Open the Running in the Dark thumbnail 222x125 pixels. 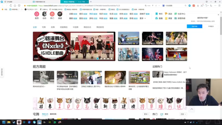(128, 38)
